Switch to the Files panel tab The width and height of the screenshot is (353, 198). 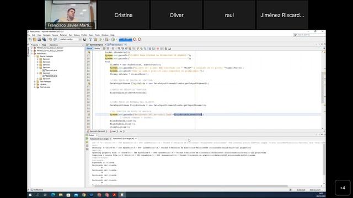coord(44,45)
